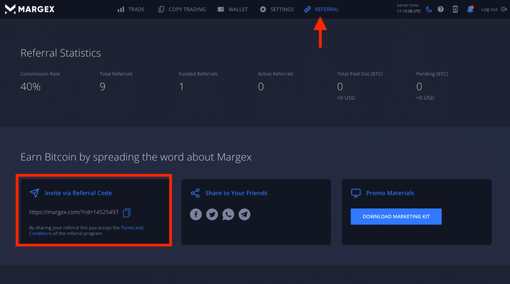Copy the referral link using the copy icon

[x=126, y=212]
